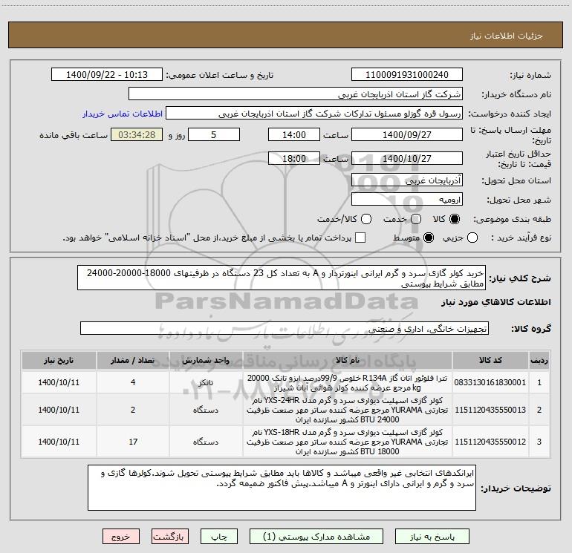Click the price validity date 1400/10/27
Screen dimensions: 572x553
(407, 158)
